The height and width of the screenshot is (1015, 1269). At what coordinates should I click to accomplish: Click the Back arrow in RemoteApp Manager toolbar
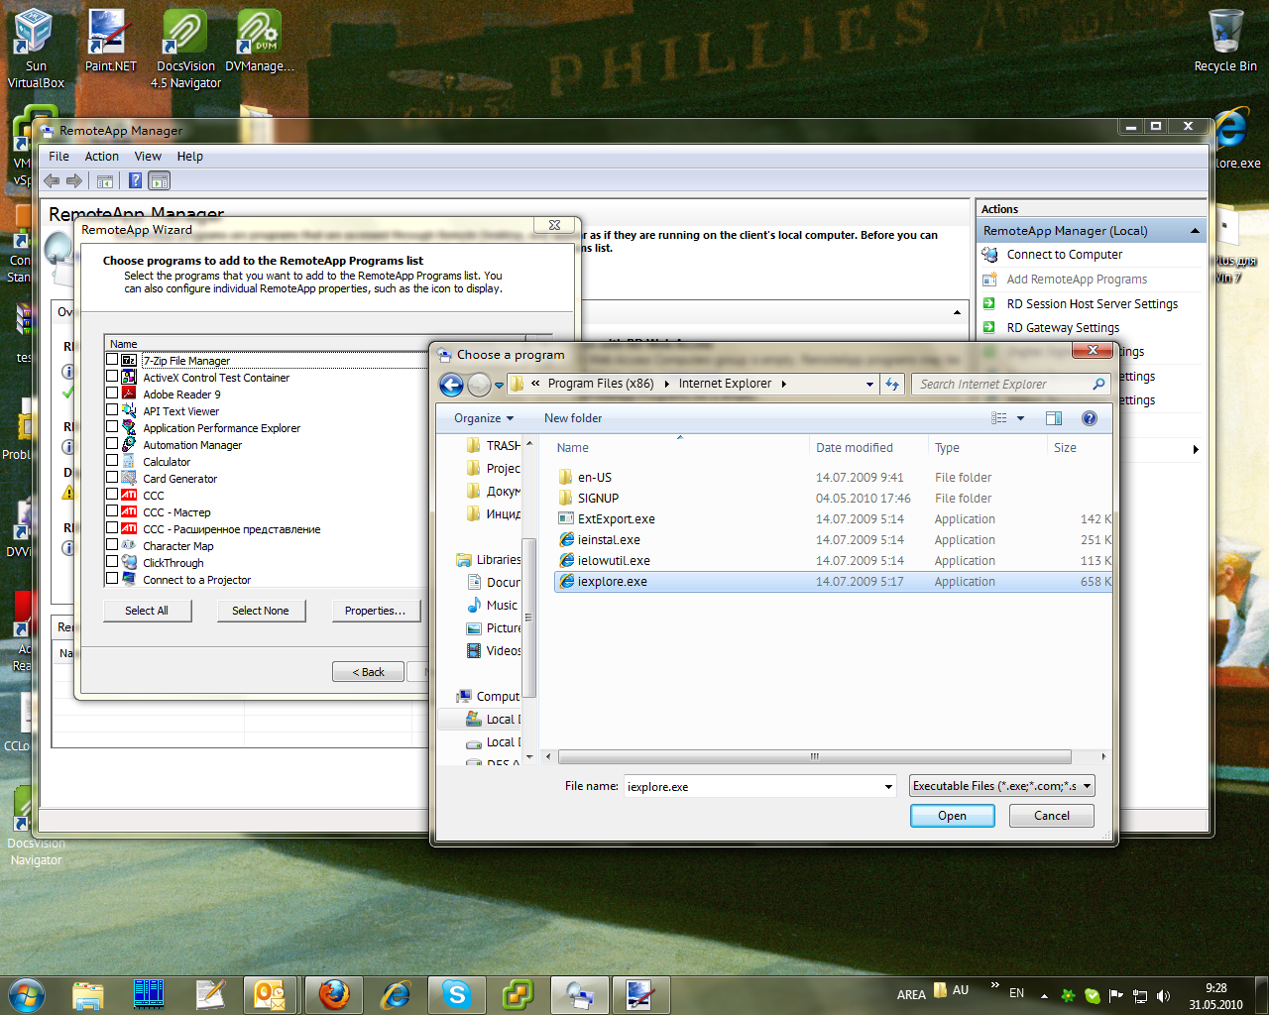(x=52, y=180)
